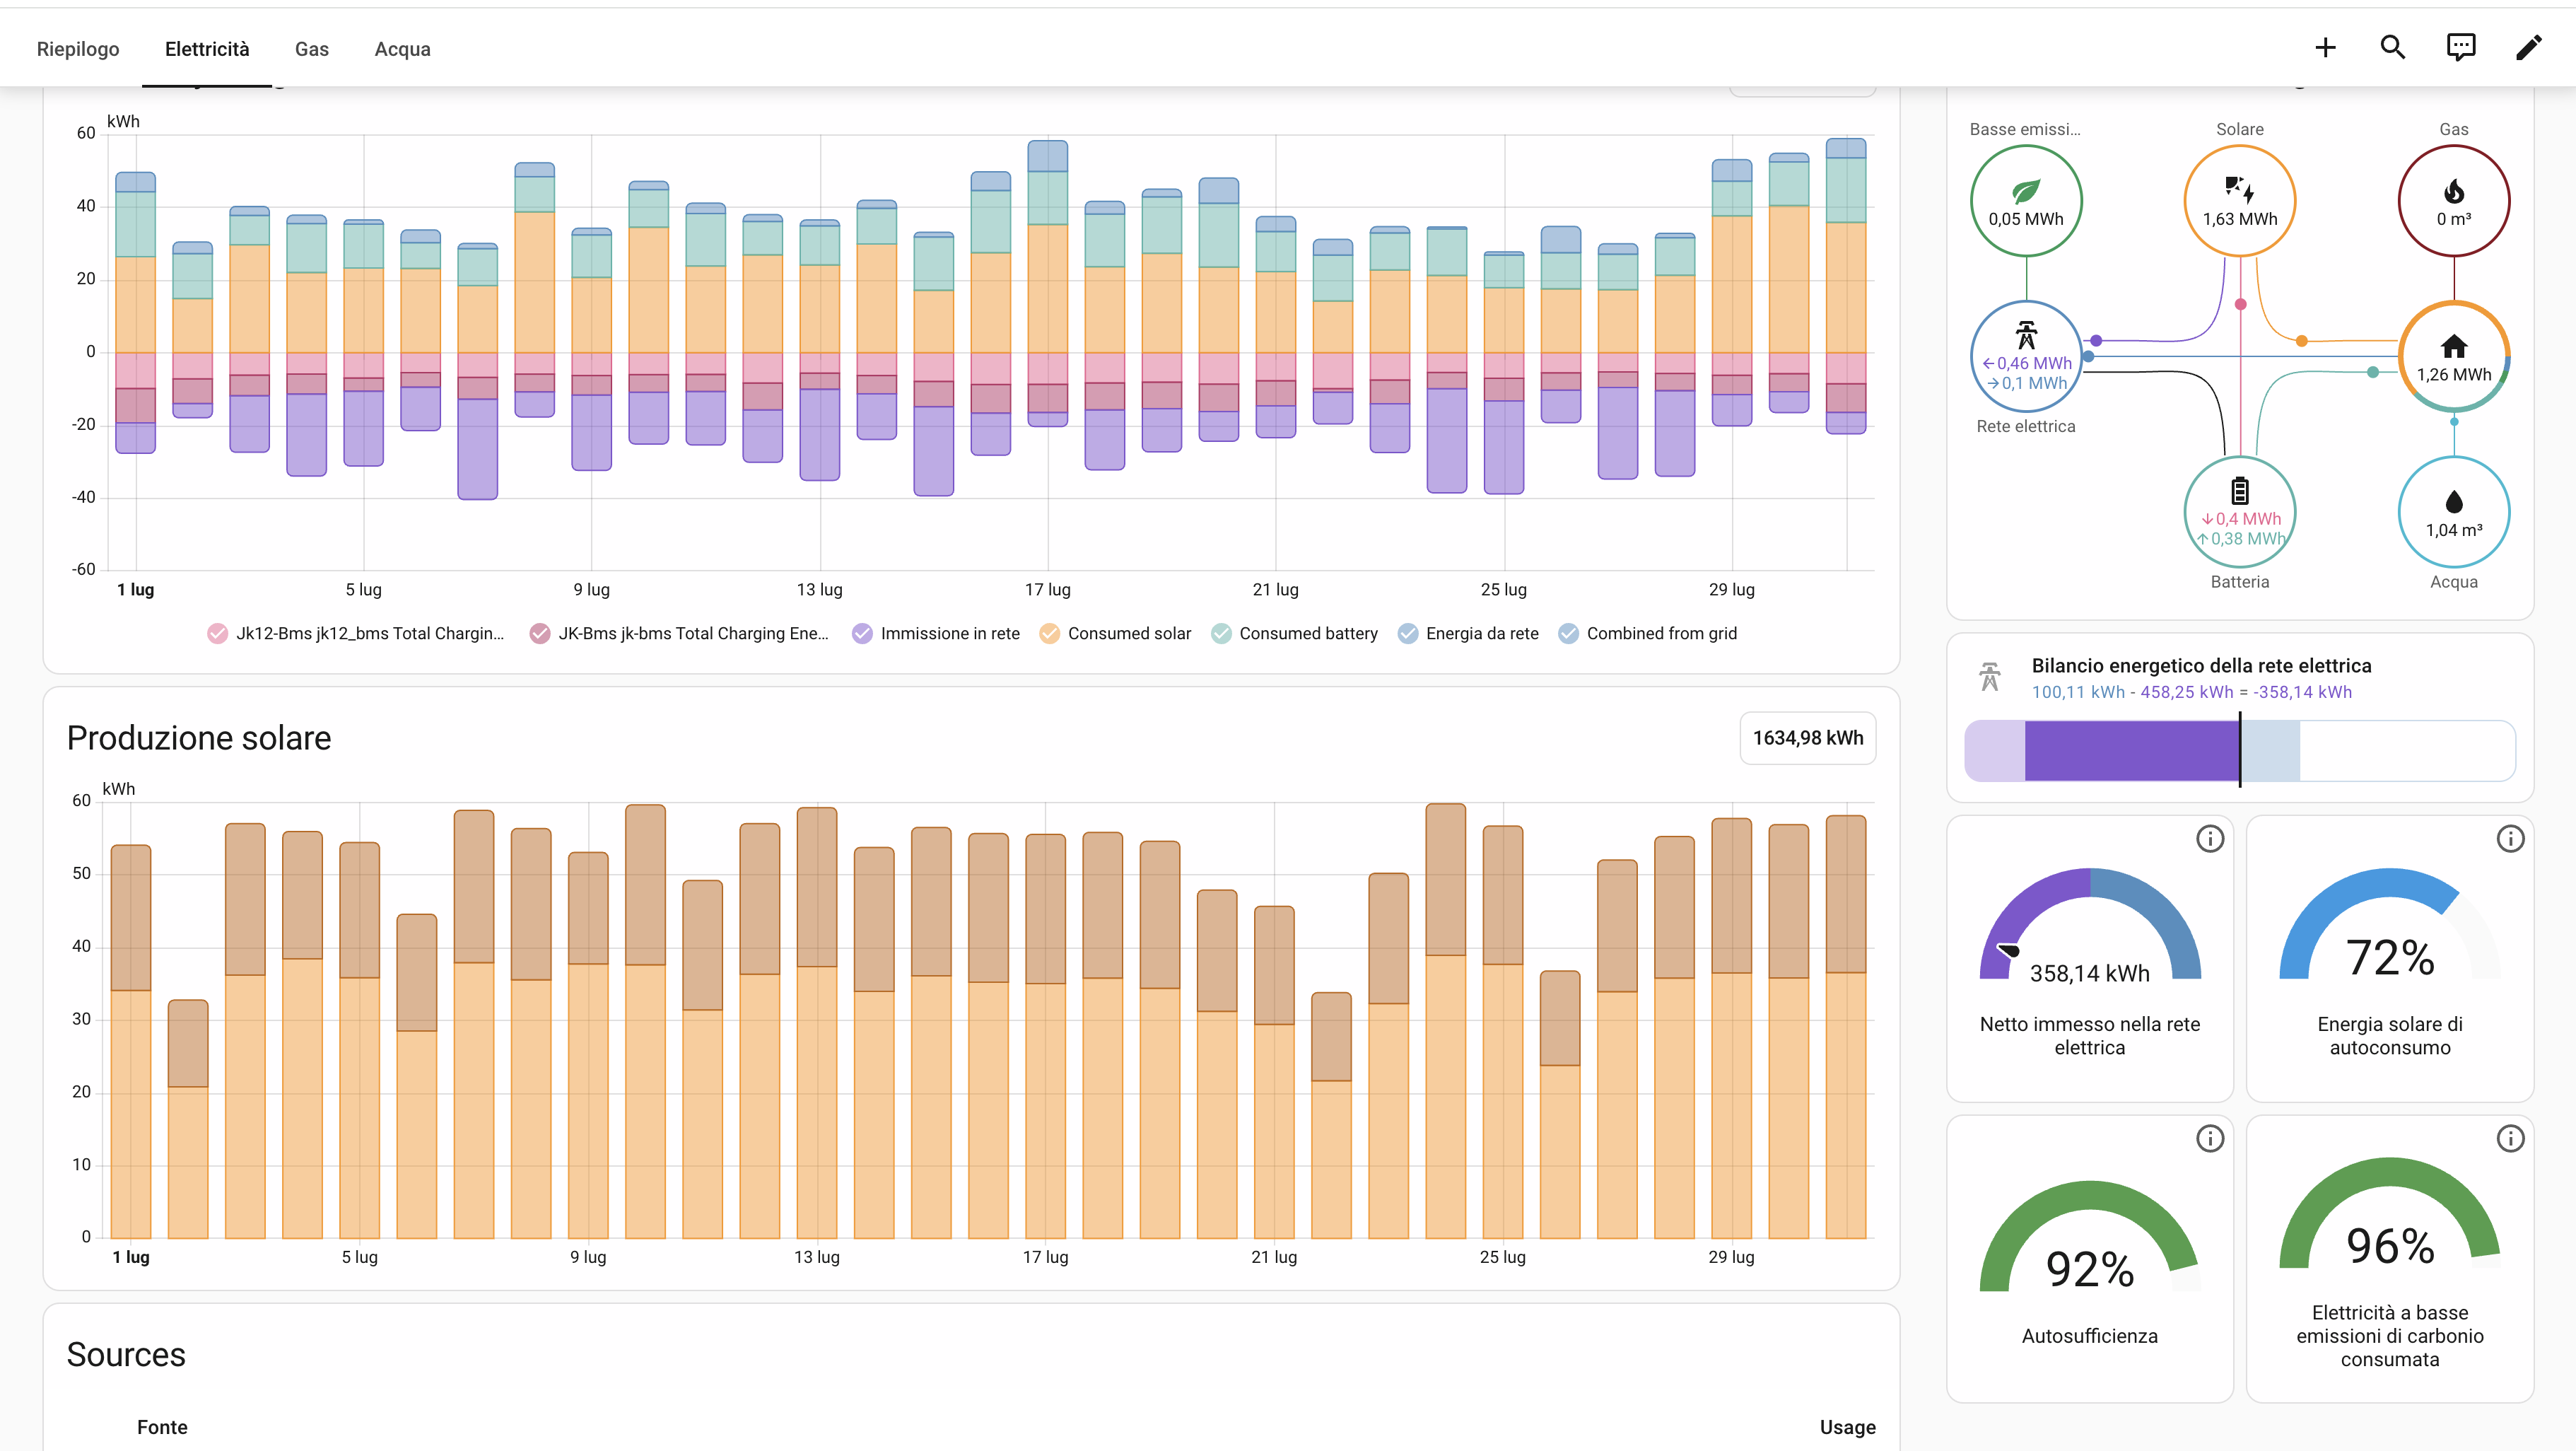Select the Rete elettrica pylon node
Viewport: 2576px width, 1451px height.
pos(2026,357)
